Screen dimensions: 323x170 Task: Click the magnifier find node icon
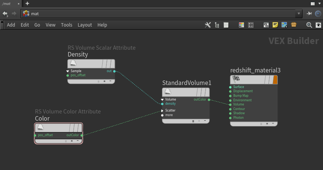(309, 25)
